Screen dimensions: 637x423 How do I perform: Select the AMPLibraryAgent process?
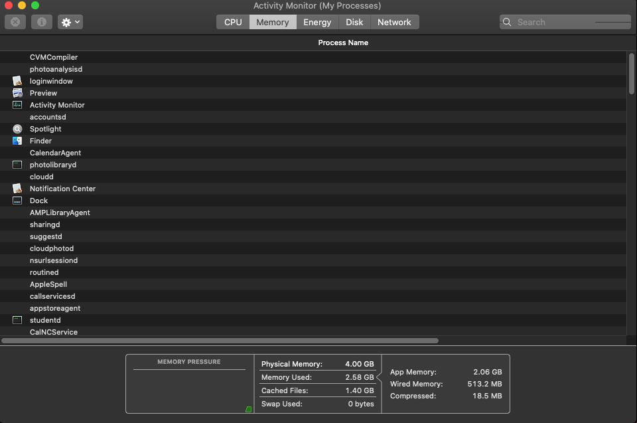(313, 212)
